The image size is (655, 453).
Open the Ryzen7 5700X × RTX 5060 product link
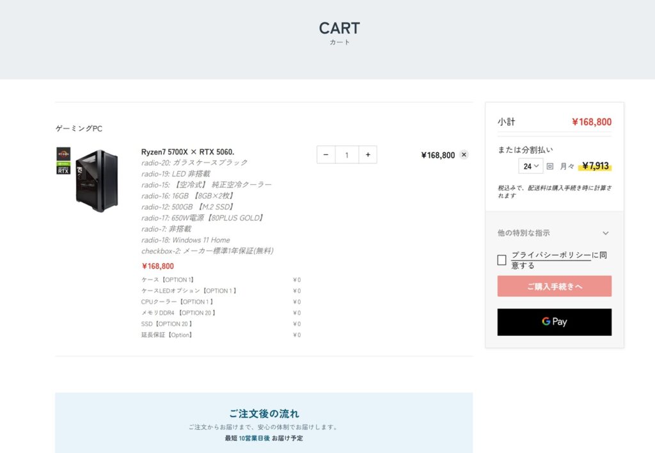[x=187, y=152]
